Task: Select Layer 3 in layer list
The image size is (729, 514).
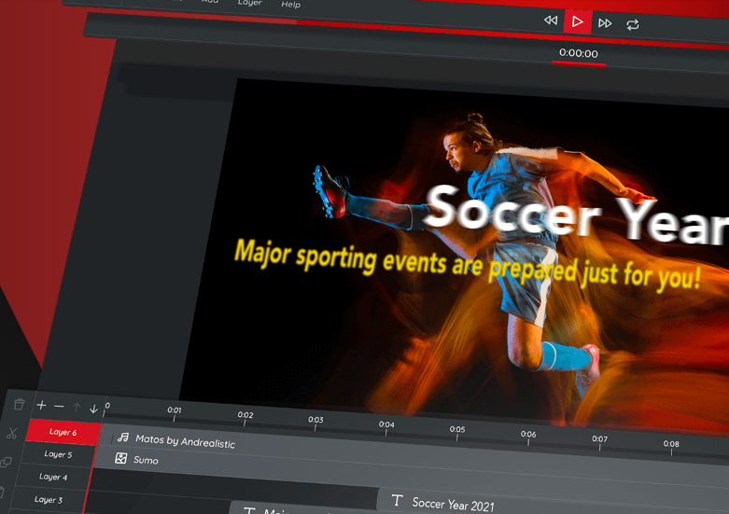Action: 49,500
